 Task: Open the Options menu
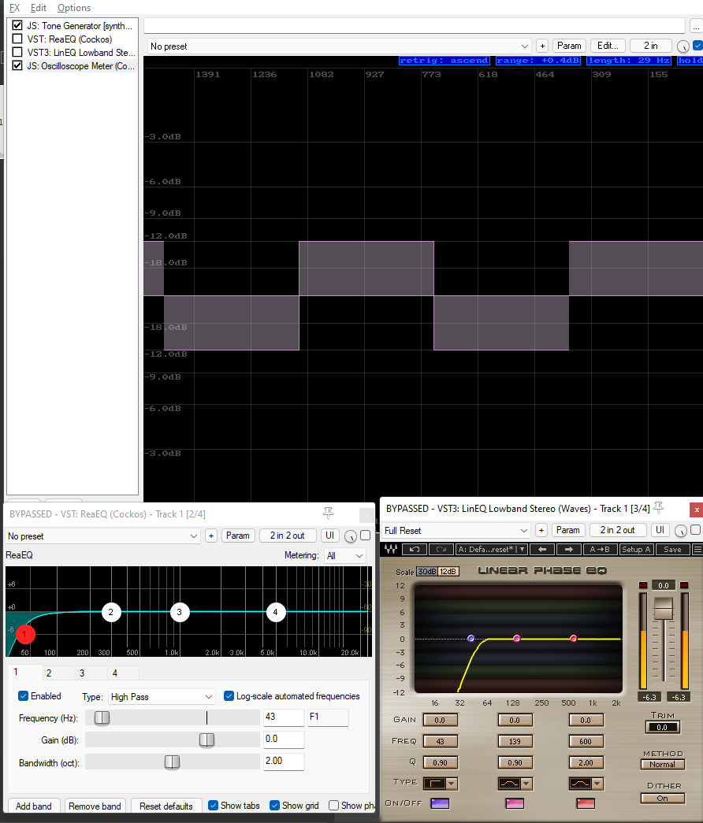pos(74,8)
